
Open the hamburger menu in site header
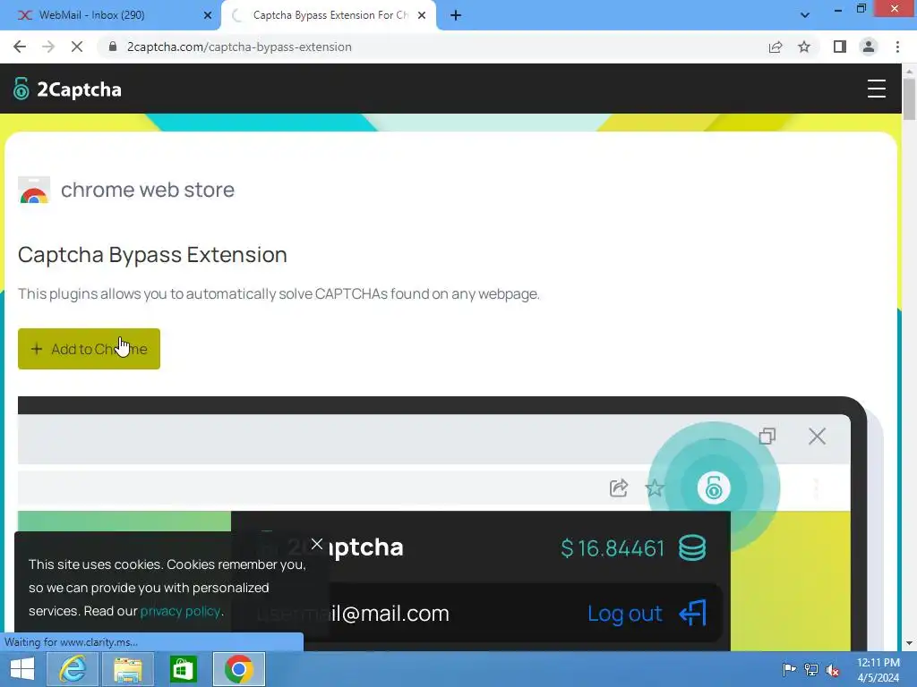click(876, 89)
